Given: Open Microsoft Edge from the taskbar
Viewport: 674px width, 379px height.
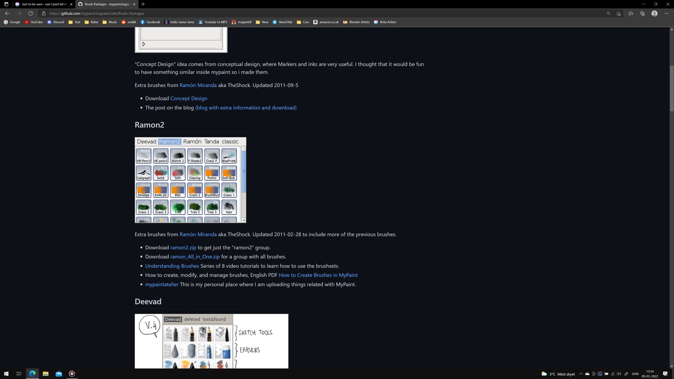Looking at the screenshot, I should [x=32, y=374].
